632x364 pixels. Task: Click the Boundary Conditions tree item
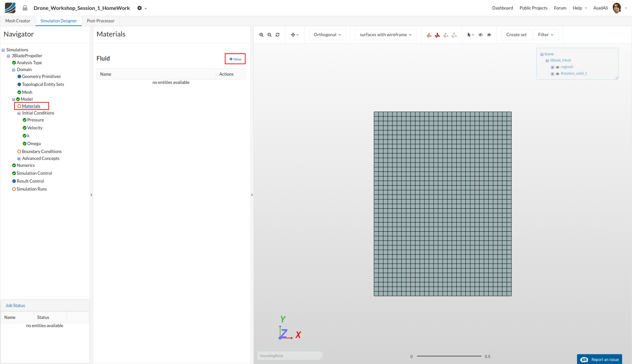(41, 151)
